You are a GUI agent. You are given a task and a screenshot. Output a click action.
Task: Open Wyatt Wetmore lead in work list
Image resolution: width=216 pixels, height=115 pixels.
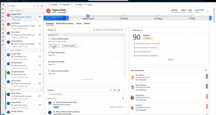click(x=24, y=44)
